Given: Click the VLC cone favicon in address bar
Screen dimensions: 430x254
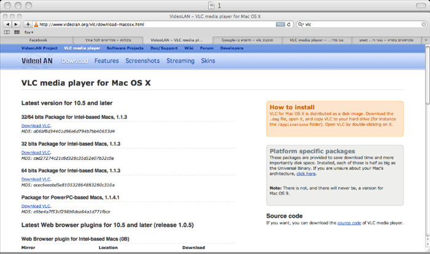Looking at the screenshot, I should 36,25.
